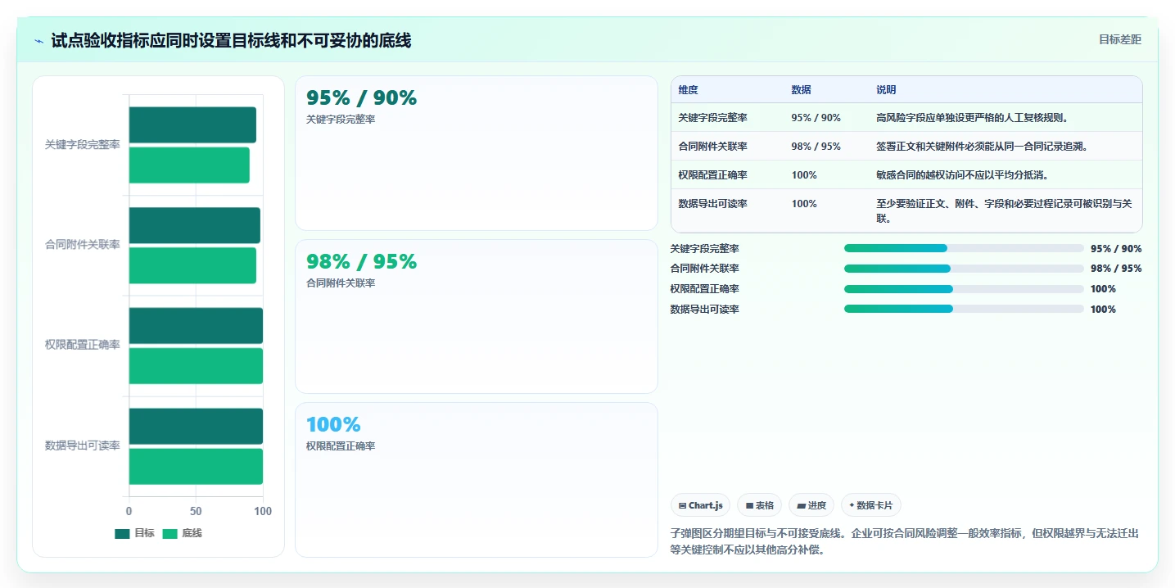Image resolution: width=1175 pixels, height=588 pixels.
Task: Click the description starting 高风险字段应单独设
Action: pyautogui.click(x=972, y=118)
